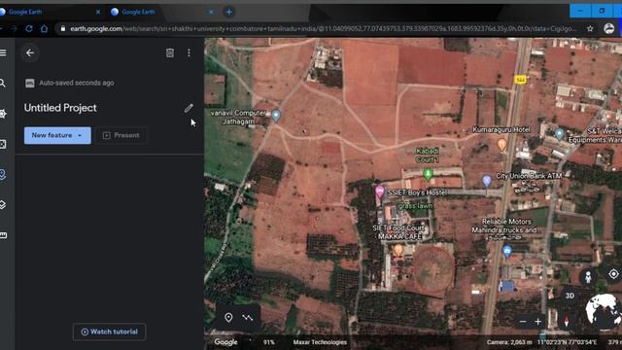Open the project's three-dot options menu
Screen dimensions: 622x350
189,52
